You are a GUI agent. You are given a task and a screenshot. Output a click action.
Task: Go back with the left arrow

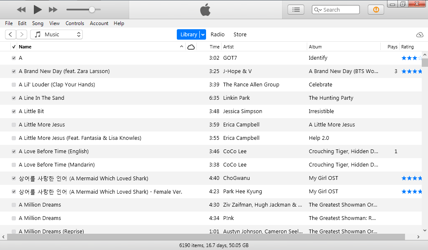click(x=10, y=35)
